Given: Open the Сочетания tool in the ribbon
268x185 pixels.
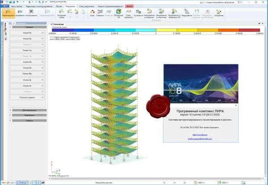Looking at the screenshot, I should 138,13.
